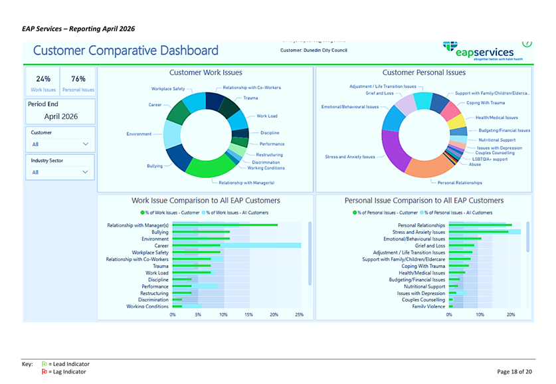Click the Customer Comparative Dashboard title
This screenshot has width=556, height=384.
pyautogui.click(x=126, y=50)
